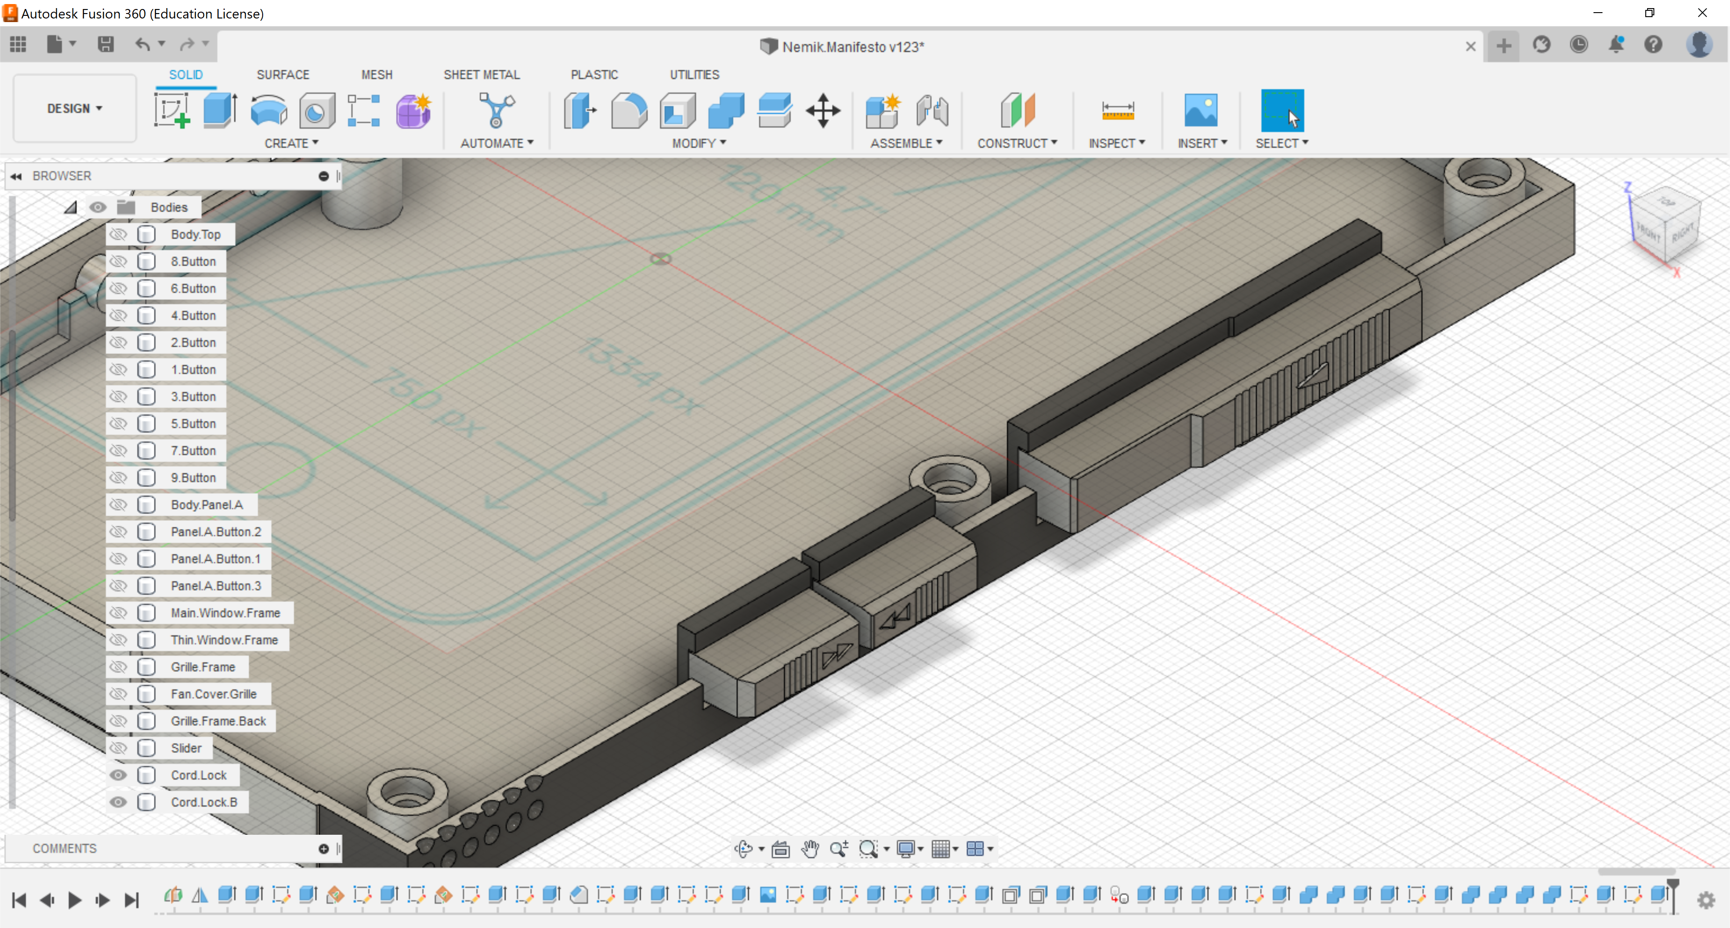The width and height of the screenshot is (1730, 928).
Task: Select the Rectangular Pattern tool
Action: [364, 111]
